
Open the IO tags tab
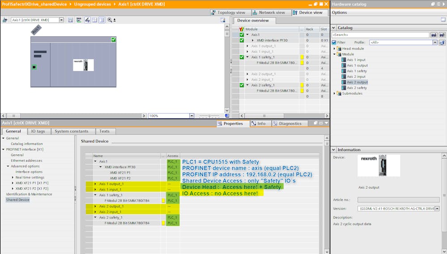[x=38, y=131]
